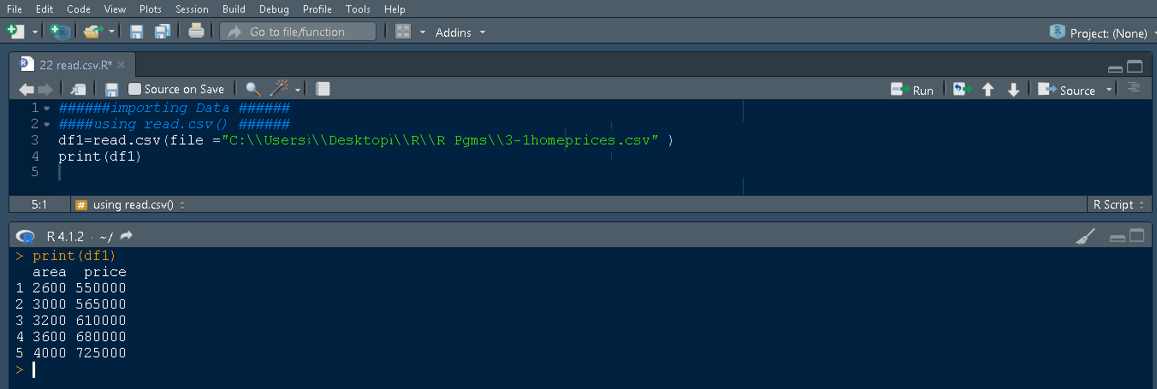This screenshot has height=389, width=1157.
Task: Open an existing file folder icon
Action: (92, 32)
